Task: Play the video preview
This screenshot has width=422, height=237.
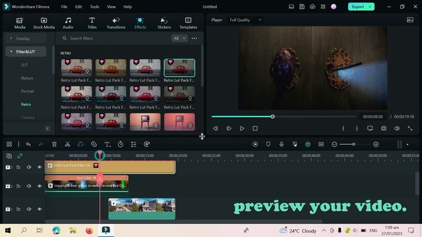Action: [x=242, y=128]
